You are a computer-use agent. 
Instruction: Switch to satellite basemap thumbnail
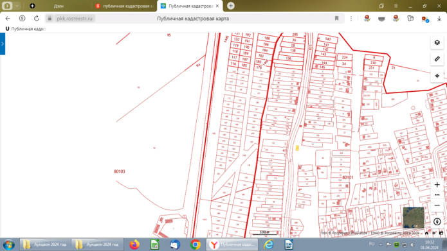pyautogui.click(x=414, y=218)
